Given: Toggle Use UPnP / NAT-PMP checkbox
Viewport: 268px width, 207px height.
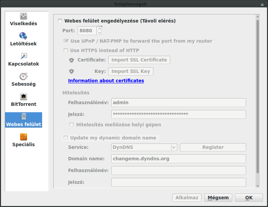Looking at the screenshot, I should [x=66, y=41].
